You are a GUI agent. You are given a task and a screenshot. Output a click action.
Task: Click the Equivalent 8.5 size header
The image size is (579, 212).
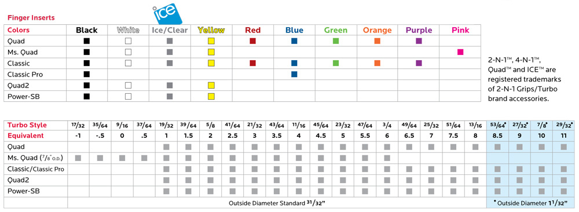(497, 135)
